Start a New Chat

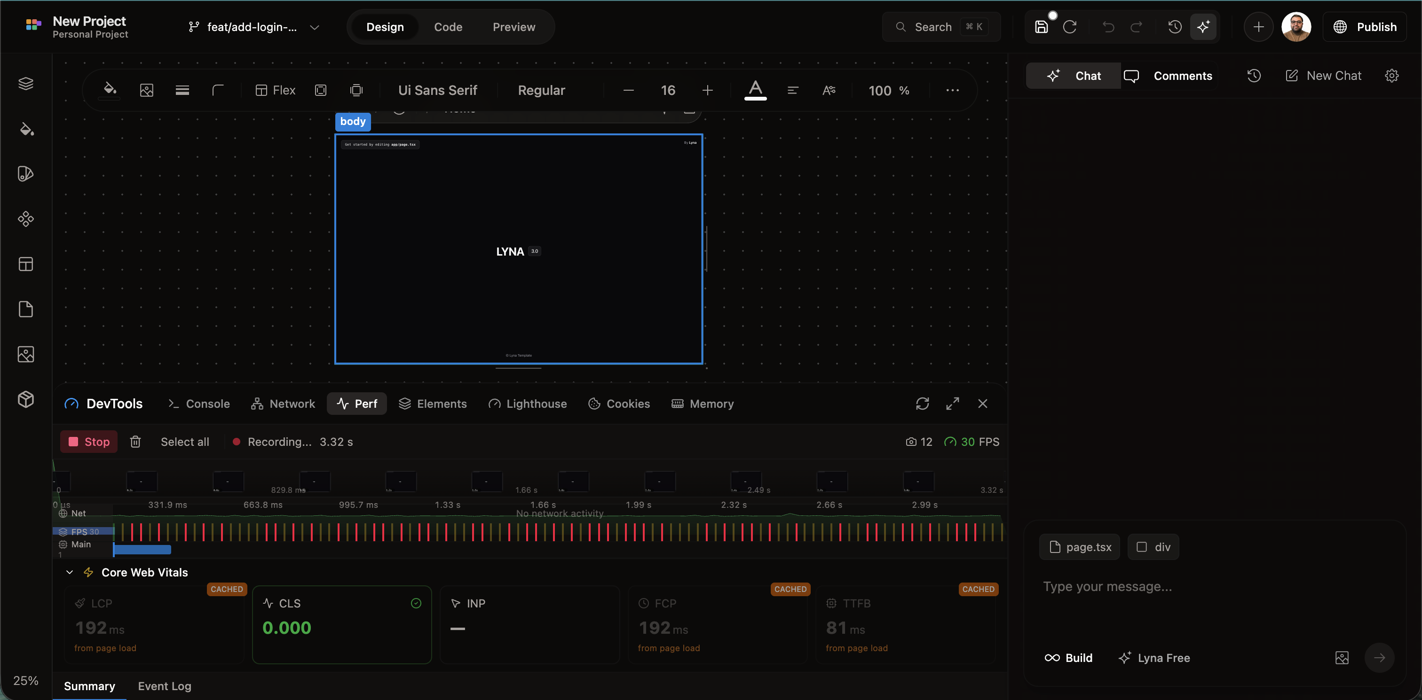pyautogui.click(x=1323, y=76)
